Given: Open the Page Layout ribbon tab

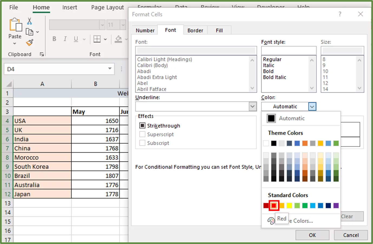Looking at the screenshot, I should (x=107, y=7).
